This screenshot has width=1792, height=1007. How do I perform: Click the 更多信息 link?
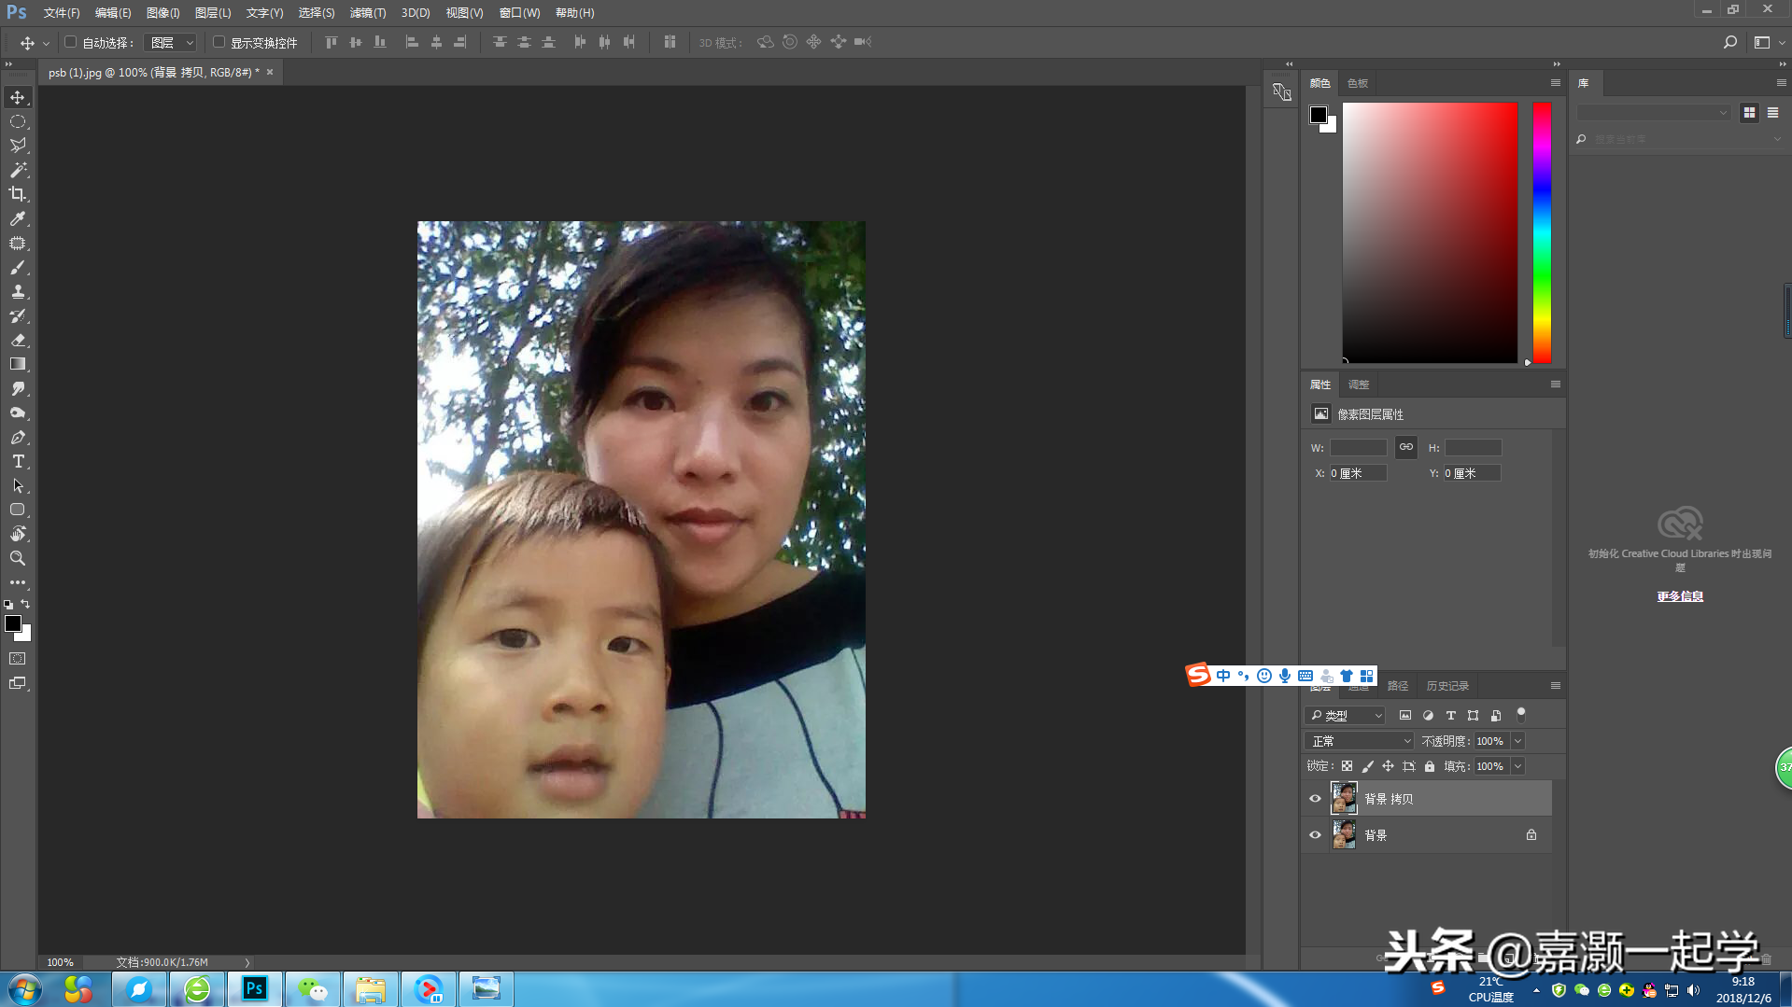tap(1680, 596)
